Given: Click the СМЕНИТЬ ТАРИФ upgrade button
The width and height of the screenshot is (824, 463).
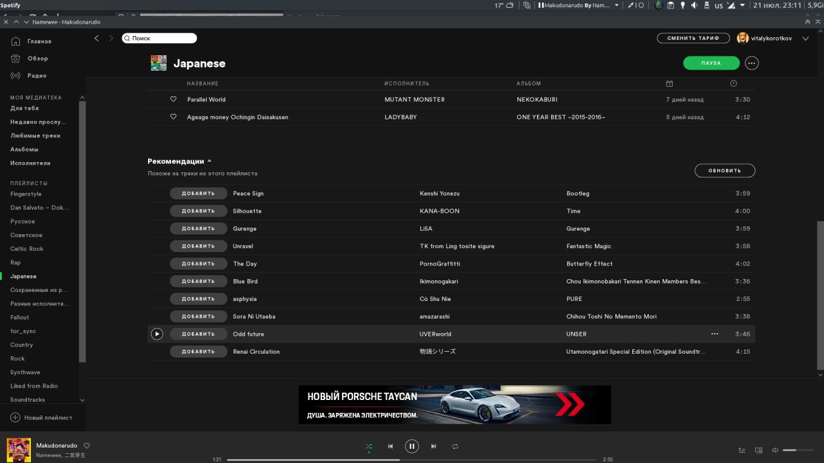Looking at the screenshot, I should (x=693, y=39).
